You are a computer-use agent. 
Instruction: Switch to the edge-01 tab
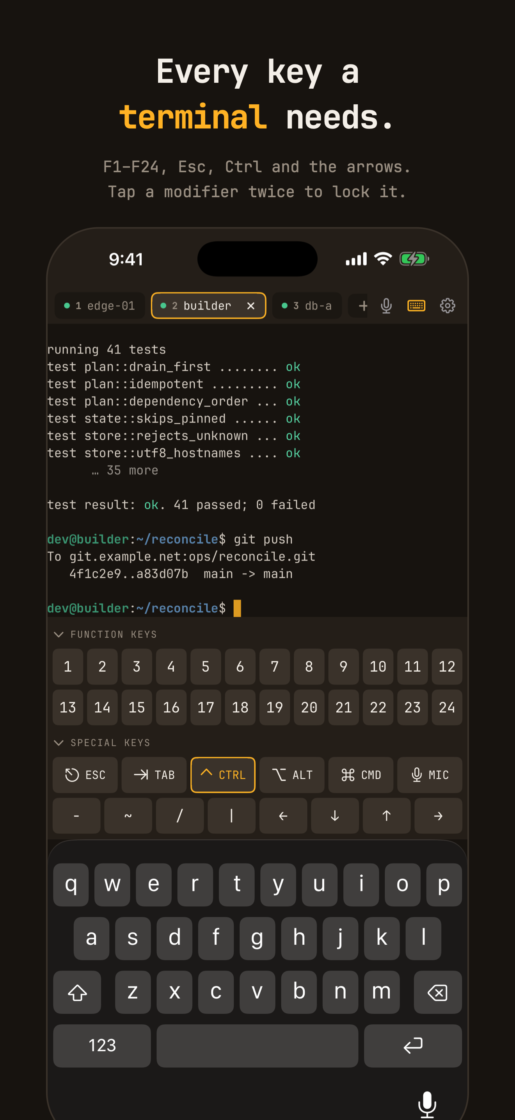(x=99, y=306)
